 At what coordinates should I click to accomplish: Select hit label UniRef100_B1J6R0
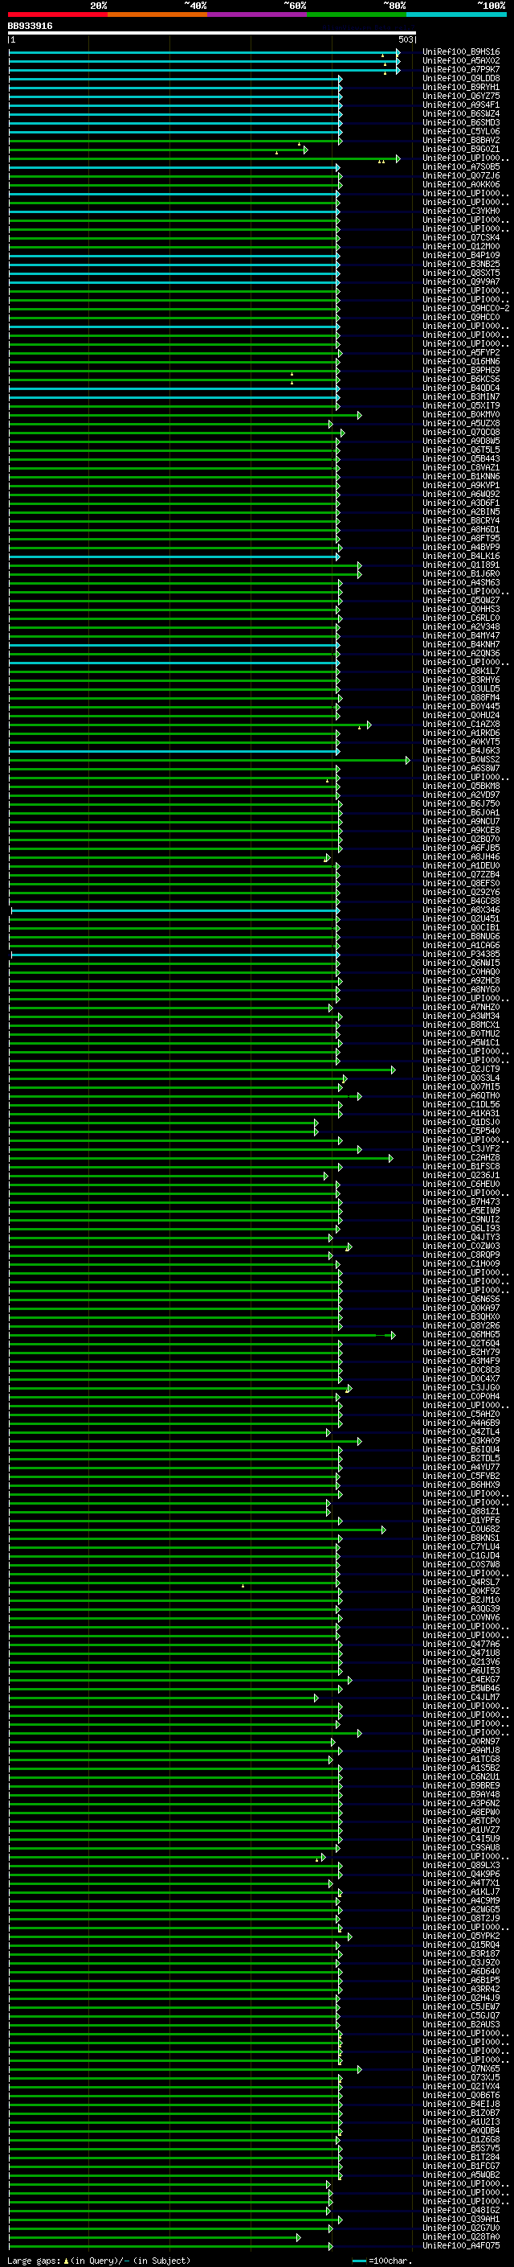click(461, 574)
